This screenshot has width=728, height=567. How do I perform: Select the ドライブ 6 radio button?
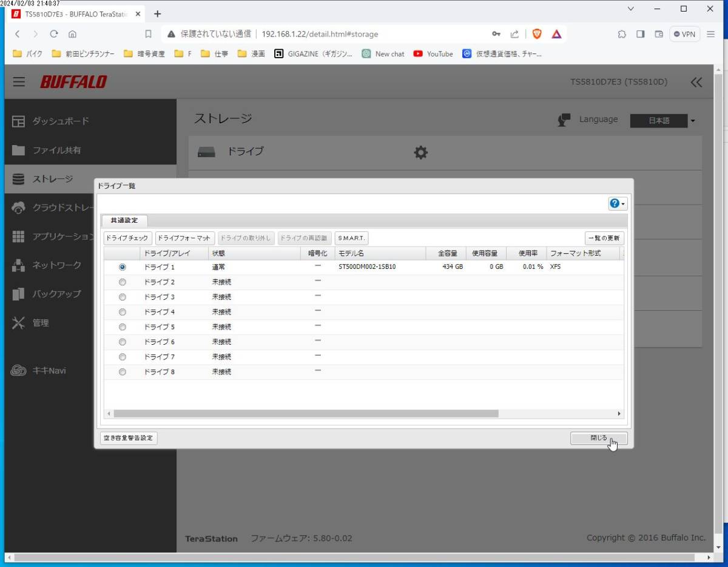(x=123, y=342)
